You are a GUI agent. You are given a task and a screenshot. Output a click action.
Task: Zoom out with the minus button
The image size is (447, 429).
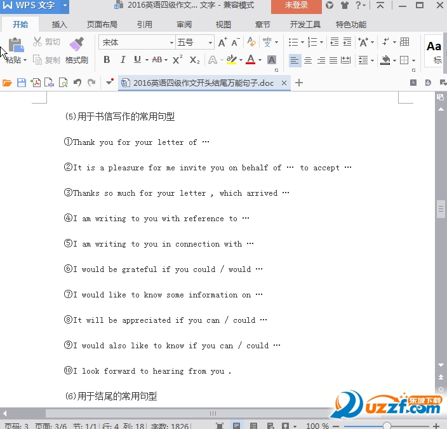pos(335,426)
